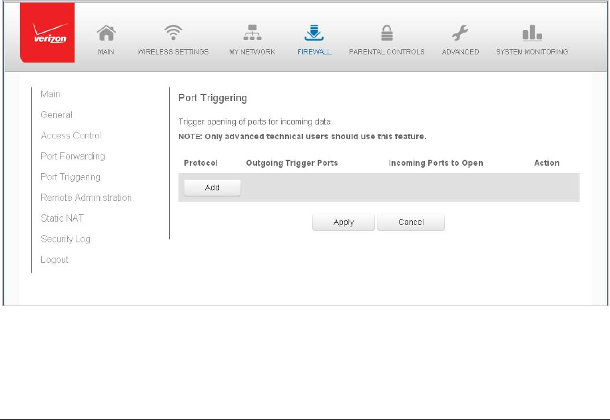Click the Protocol column header
610x420 pixels.
pyautogui.click(x=200, y=163)
